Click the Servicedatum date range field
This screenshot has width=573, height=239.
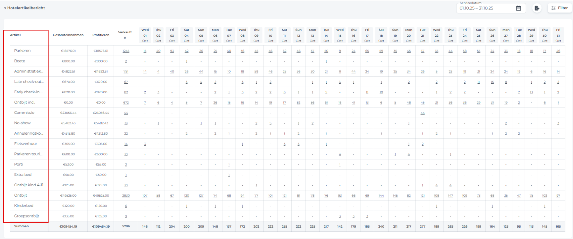486,8
